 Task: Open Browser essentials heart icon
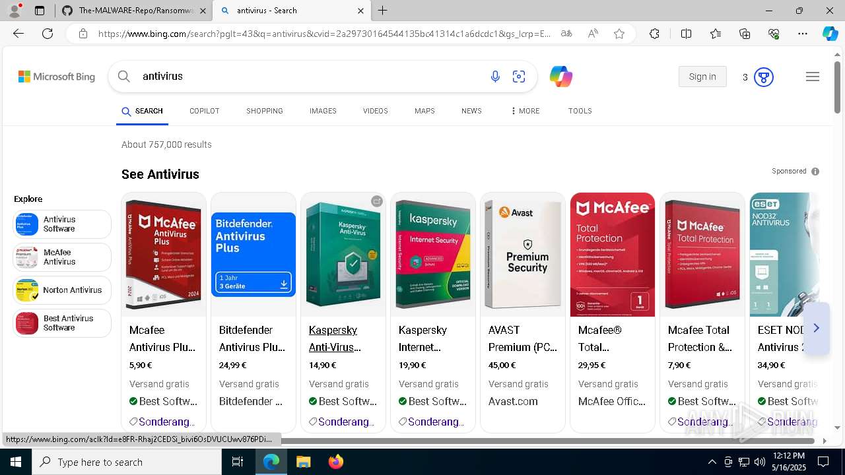(x=774, y=34)
